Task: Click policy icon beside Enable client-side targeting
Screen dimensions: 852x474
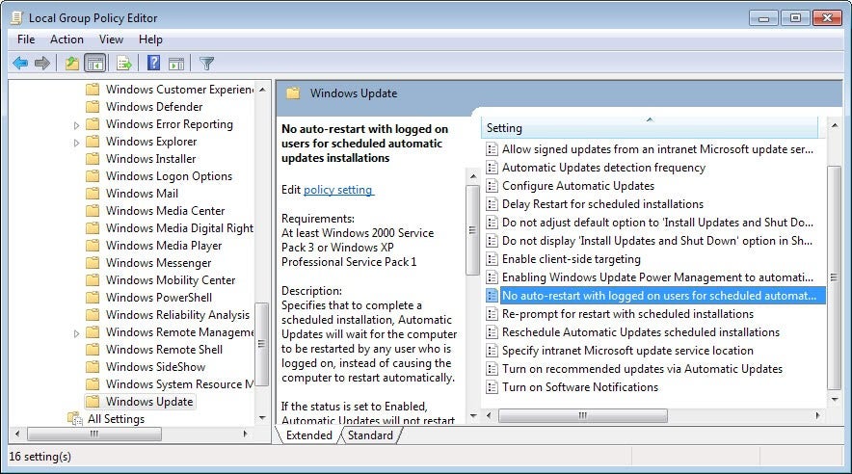Action: coord(492,259)
